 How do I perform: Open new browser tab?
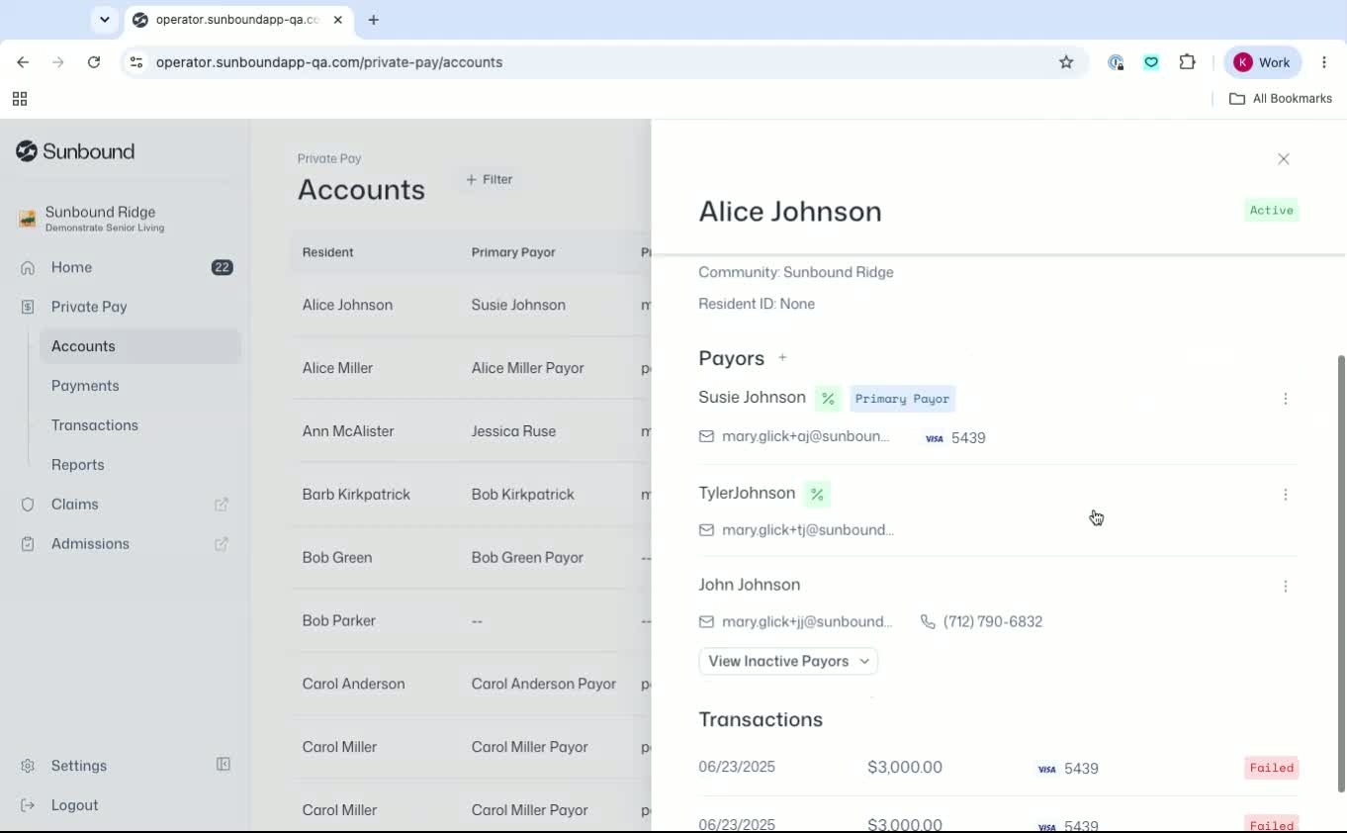[x=373, y=20]
